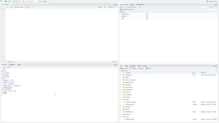Screen dimensions: 219x123
Task: Click the Package.swift file name
Action: coord(129,105)
